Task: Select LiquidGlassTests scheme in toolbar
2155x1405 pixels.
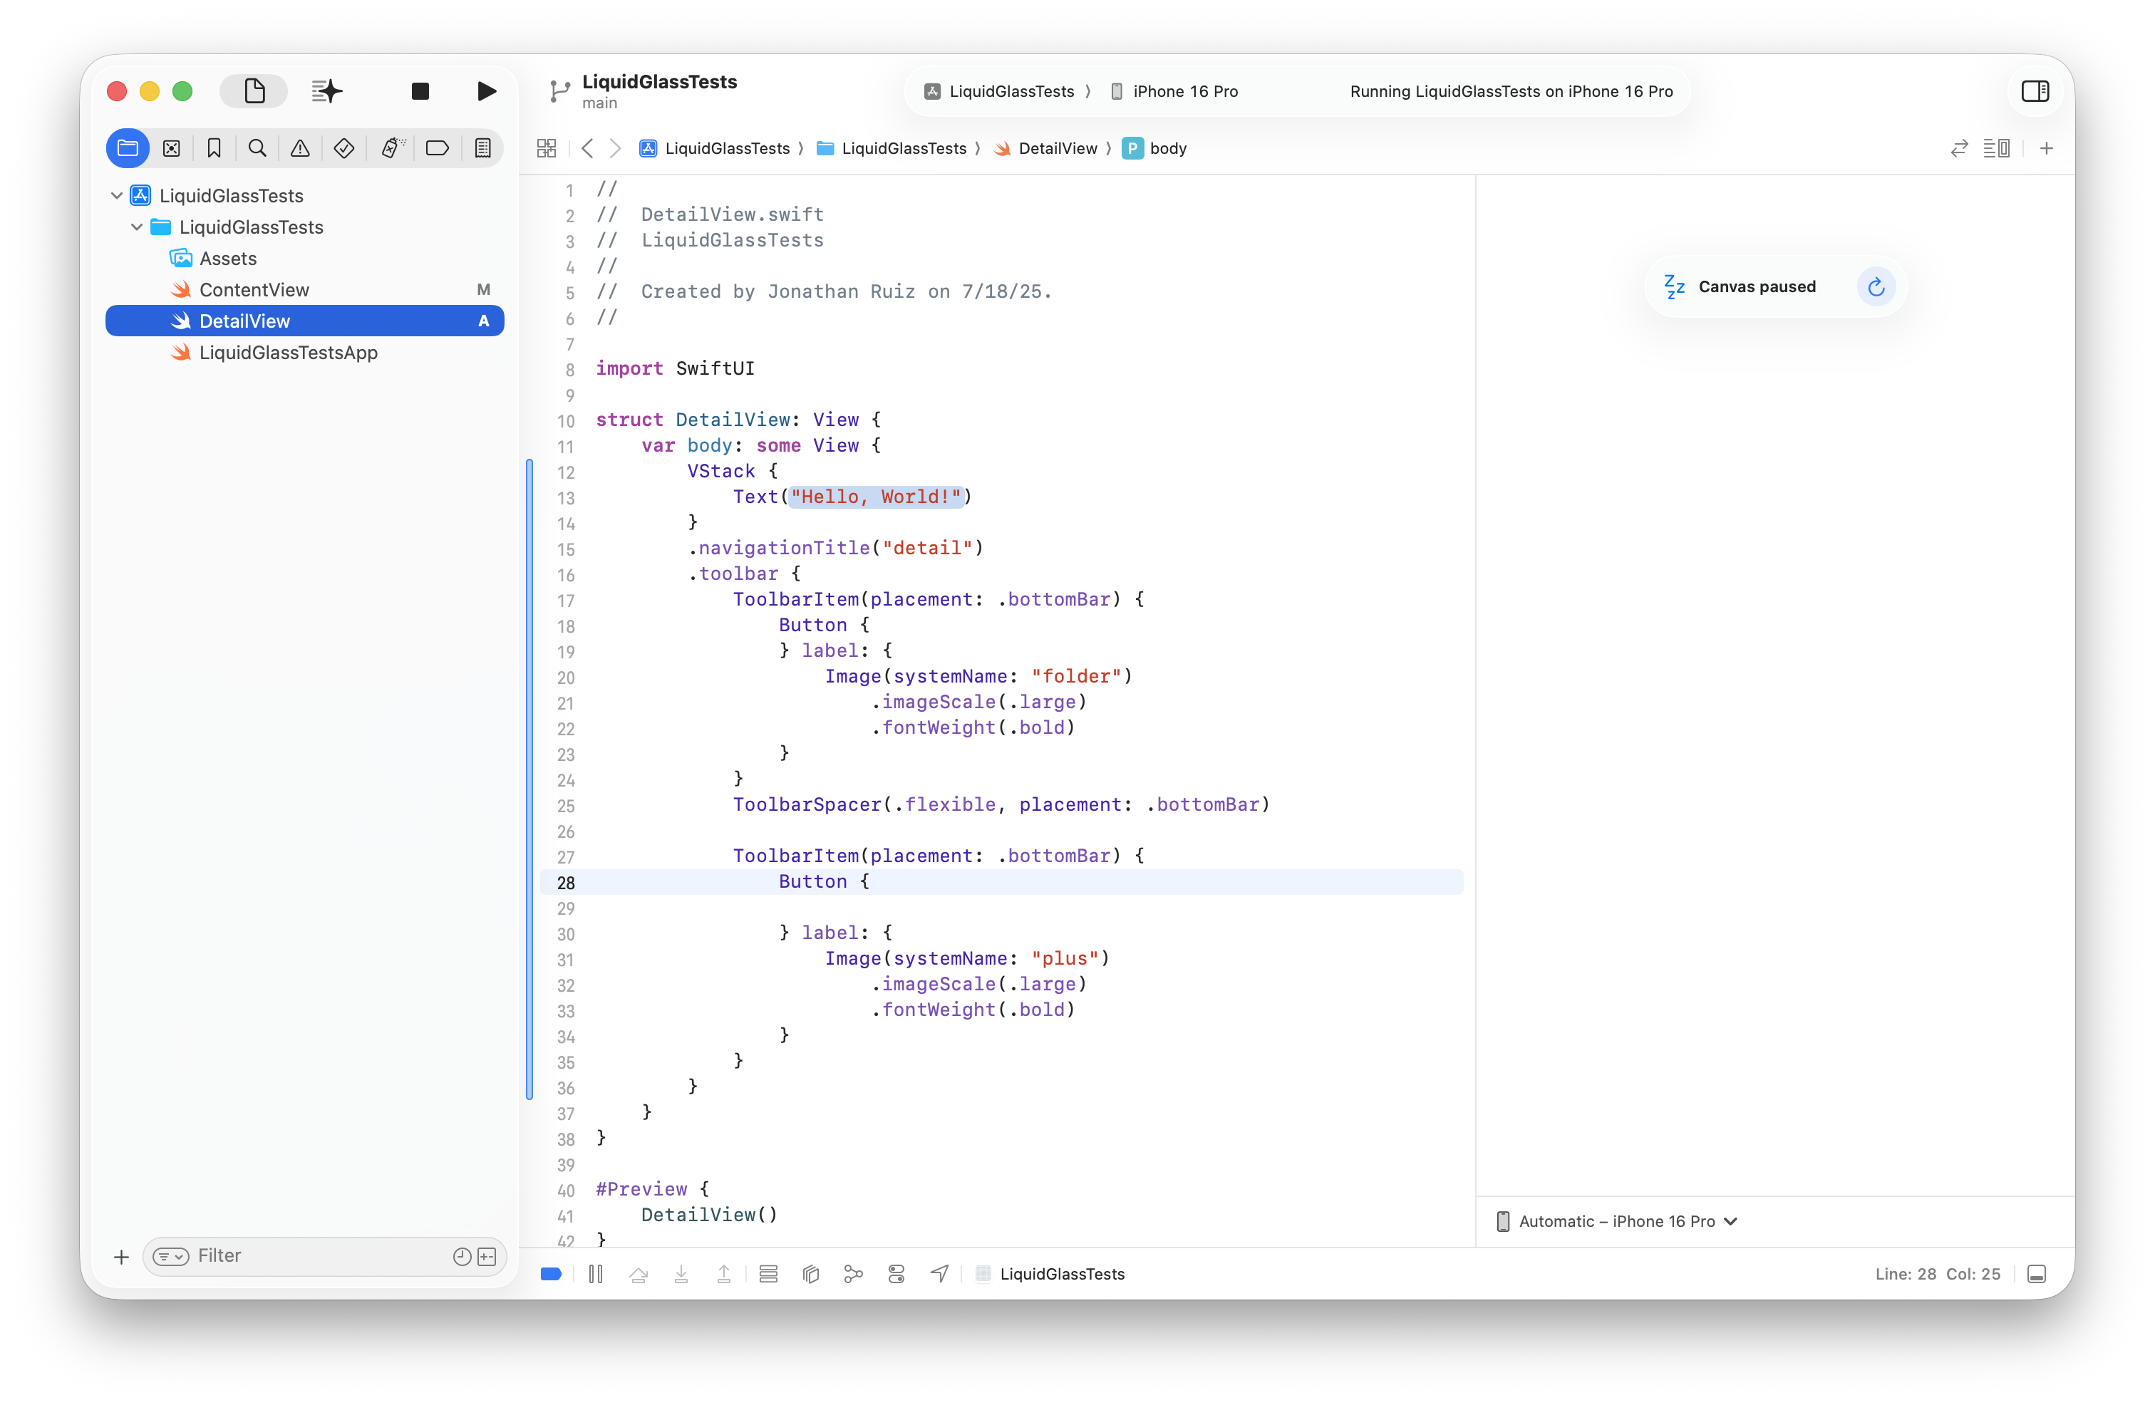Action: pyautogui.click(x=998, y=91)
